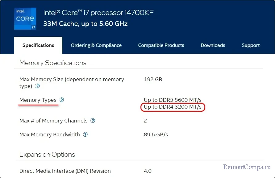Screen dimensions: 275x178
Task: Select the Specifications tab
Action: [x=38, y=45]
